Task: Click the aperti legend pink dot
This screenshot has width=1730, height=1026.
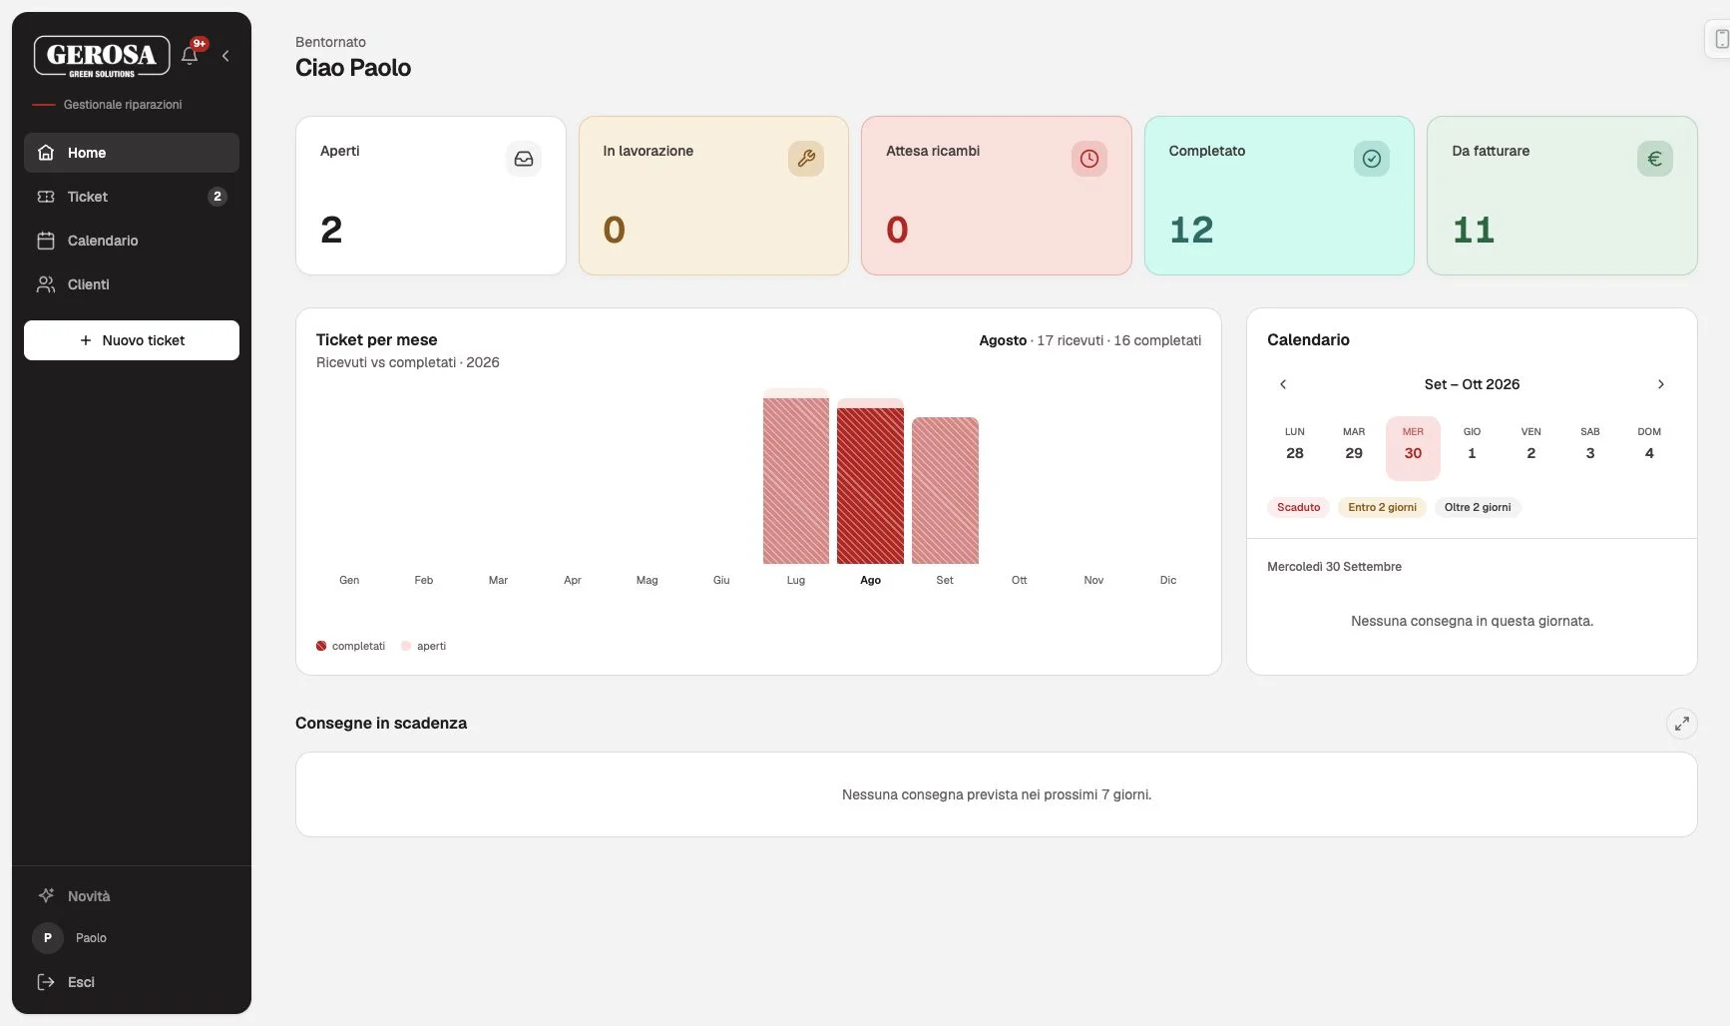Action: pyautogui.click(x=406, y=646)
